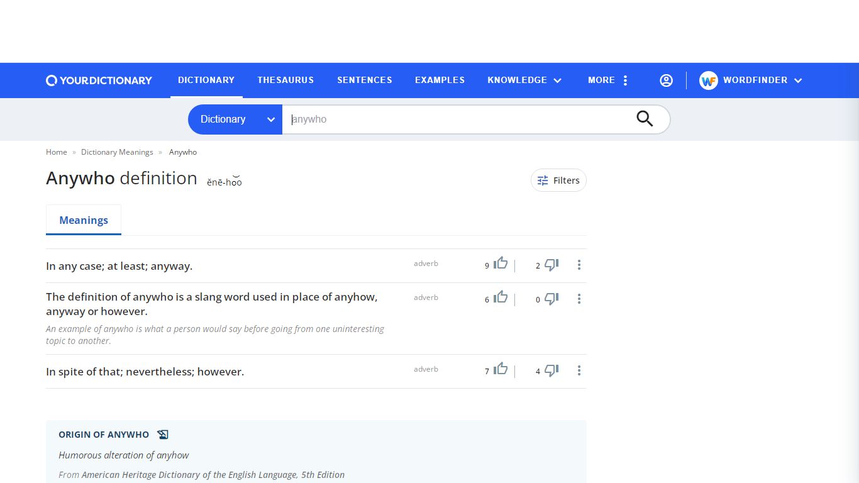
Task: Click the WordFinder WF logo icon
Action: (x=709, y=80)
